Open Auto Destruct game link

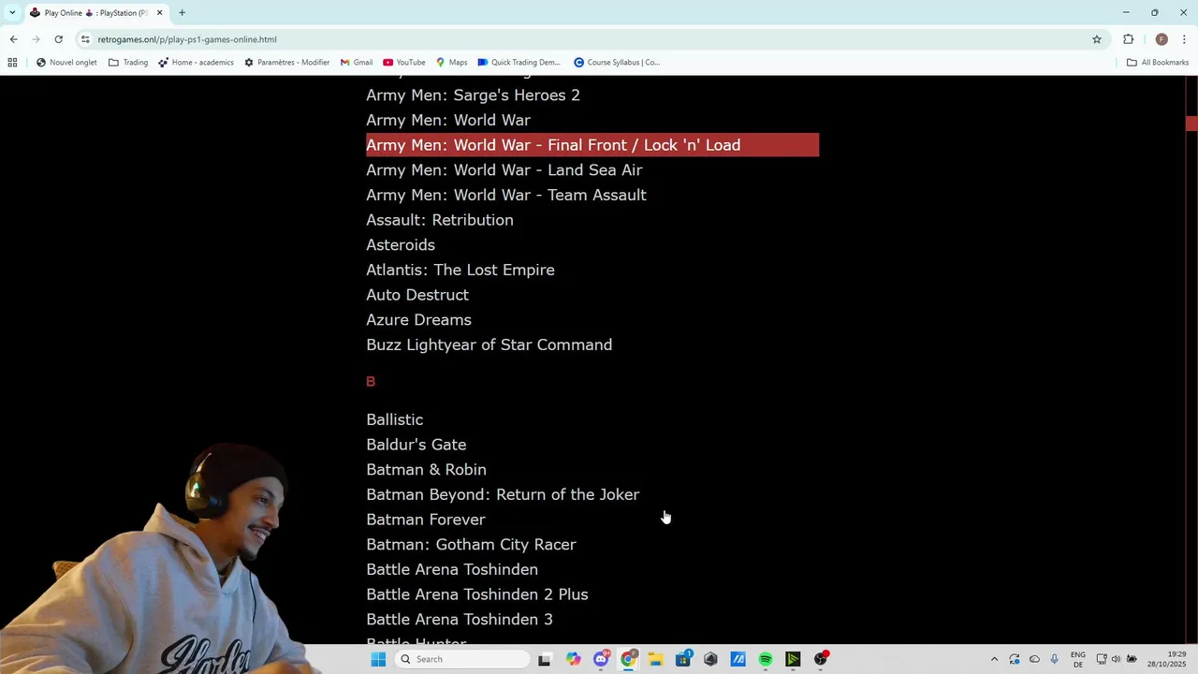(417, 295)
